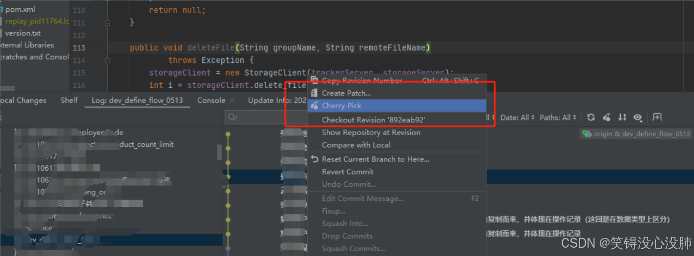
Task: Open Scratches and Consoles tree node
Action: (x=34, y=57)
